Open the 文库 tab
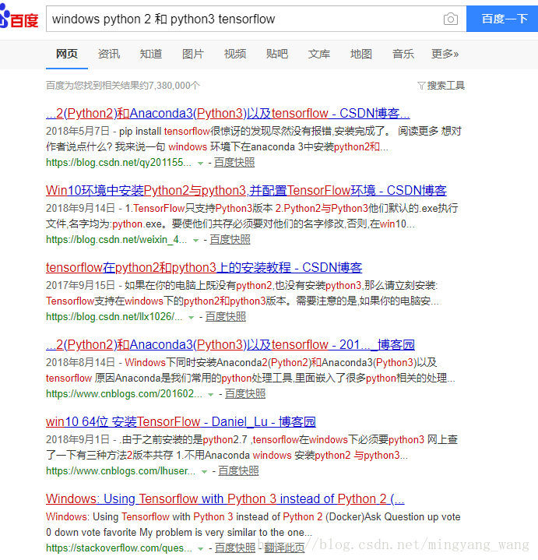 [319, 54]
